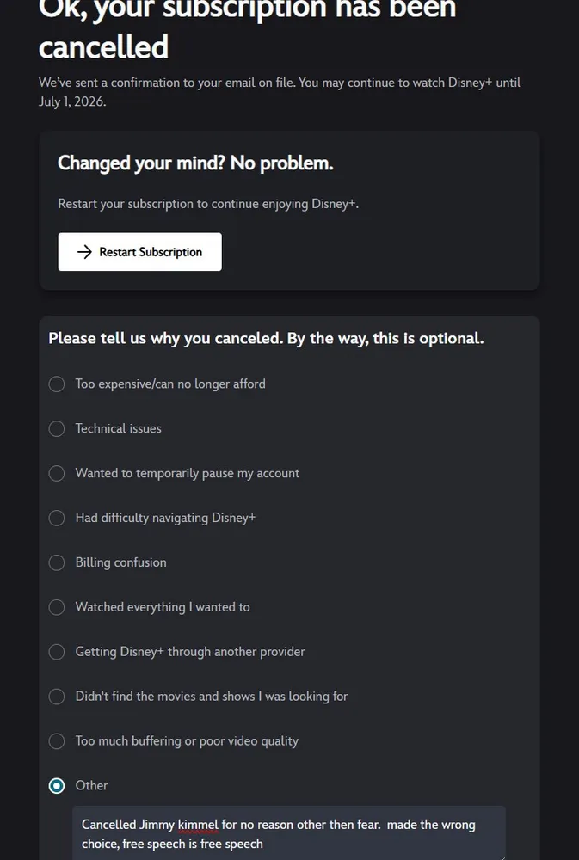
Task: Click the "Other" option label
Action: (91, 785)
